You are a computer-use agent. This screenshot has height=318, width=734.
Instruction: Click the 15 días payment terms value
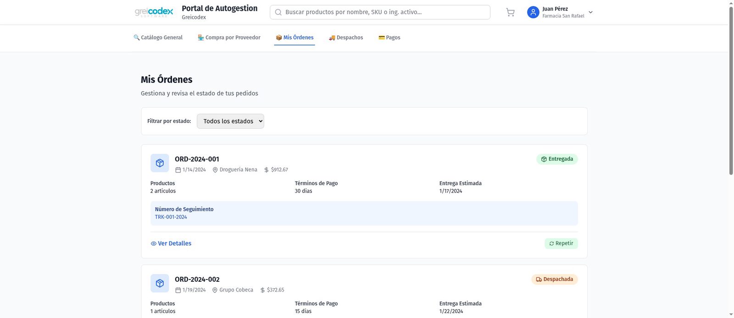pyautogui.click(x=303, y=312)
